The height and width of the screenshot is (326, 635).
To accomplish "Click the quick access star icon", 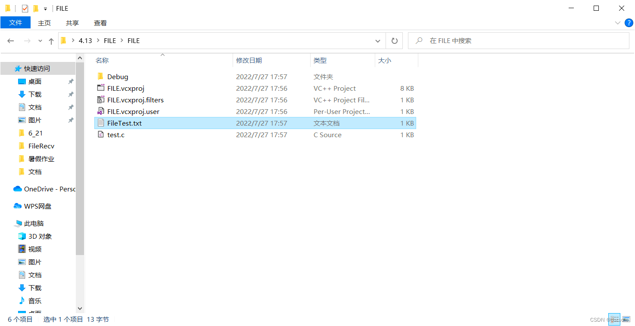I will tap(18, 68).
